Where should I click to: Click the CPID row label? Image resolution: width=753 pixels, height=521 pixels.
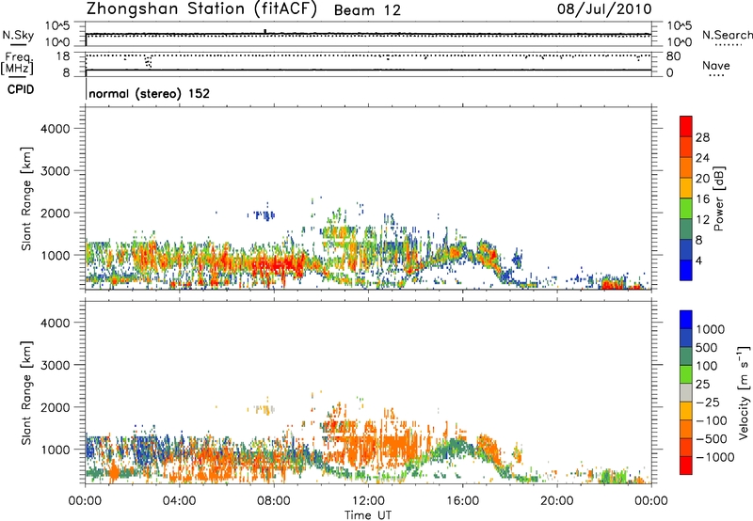21,89
